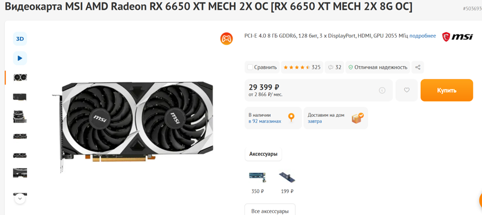This screenshot has width=482, height=215.
Task: Select the second card thumbnail
Action: pyautogui.click(x=20, y=97)
